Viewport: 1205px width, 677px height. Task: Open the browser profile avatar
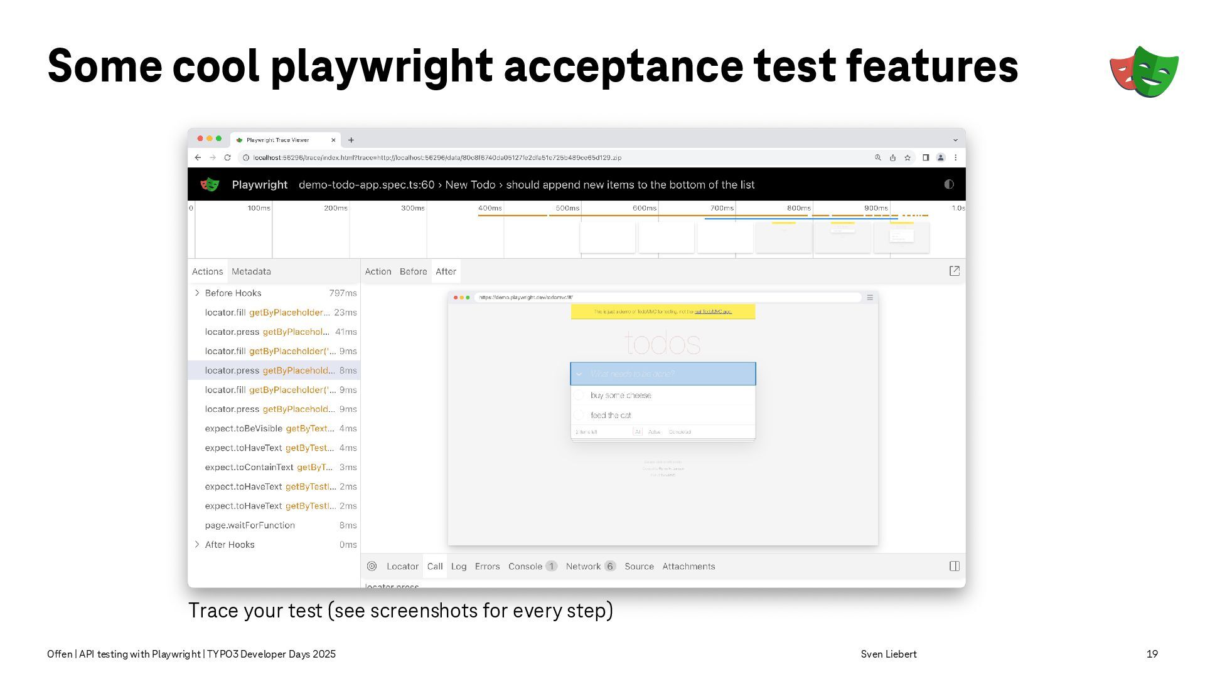point(941,158)
